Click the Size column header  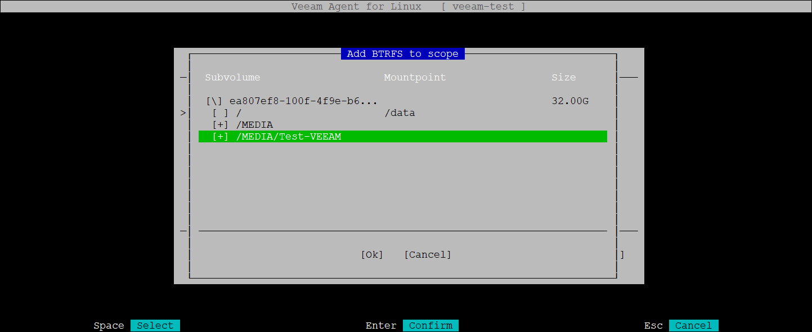pos(564,78)
